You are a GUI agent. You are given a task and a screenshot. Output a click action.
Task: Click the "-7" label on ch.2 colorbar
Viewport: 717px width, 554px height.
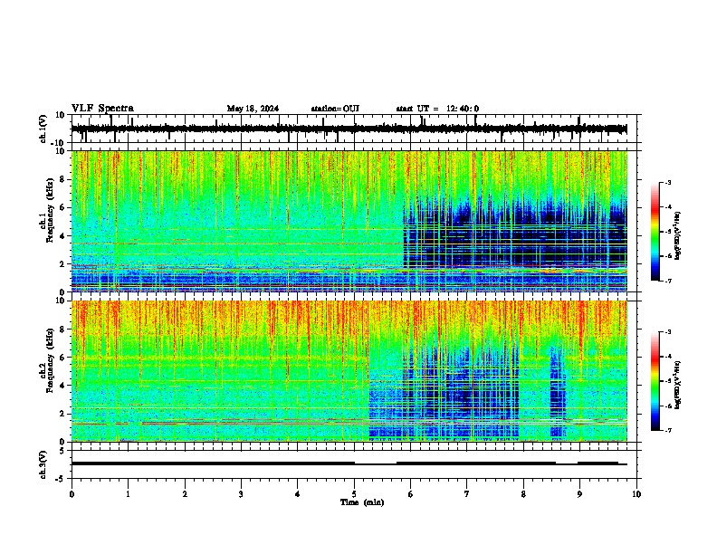click(668, 431)
